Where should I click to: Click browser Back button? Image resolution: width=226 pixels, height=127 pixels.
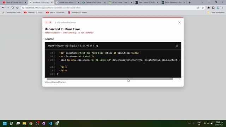pos(3,8)
